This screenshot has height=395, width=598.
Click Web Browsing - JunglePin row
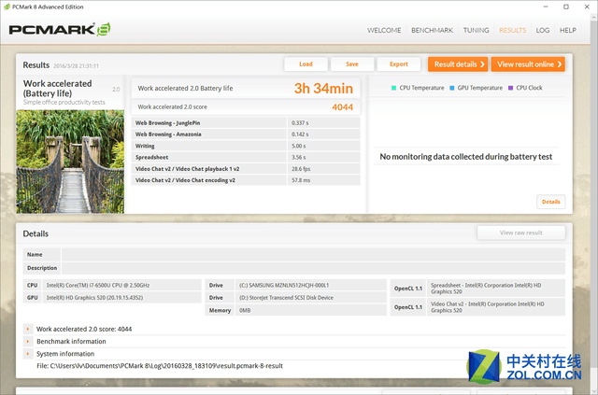coord(246,122)
